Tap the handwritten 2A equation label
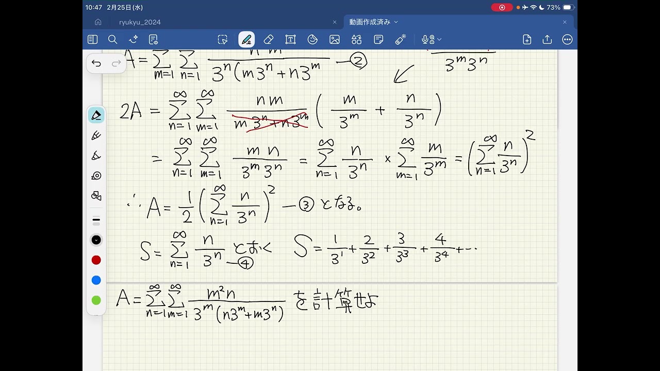The width and height of the screenshot is (660, 371). click(x=130, y=111)
